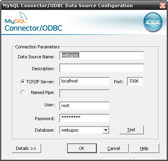Viewport: 168px width, 161px height.
Task: Click the disabled Named Pipe text box
Action: coord(85,94)
